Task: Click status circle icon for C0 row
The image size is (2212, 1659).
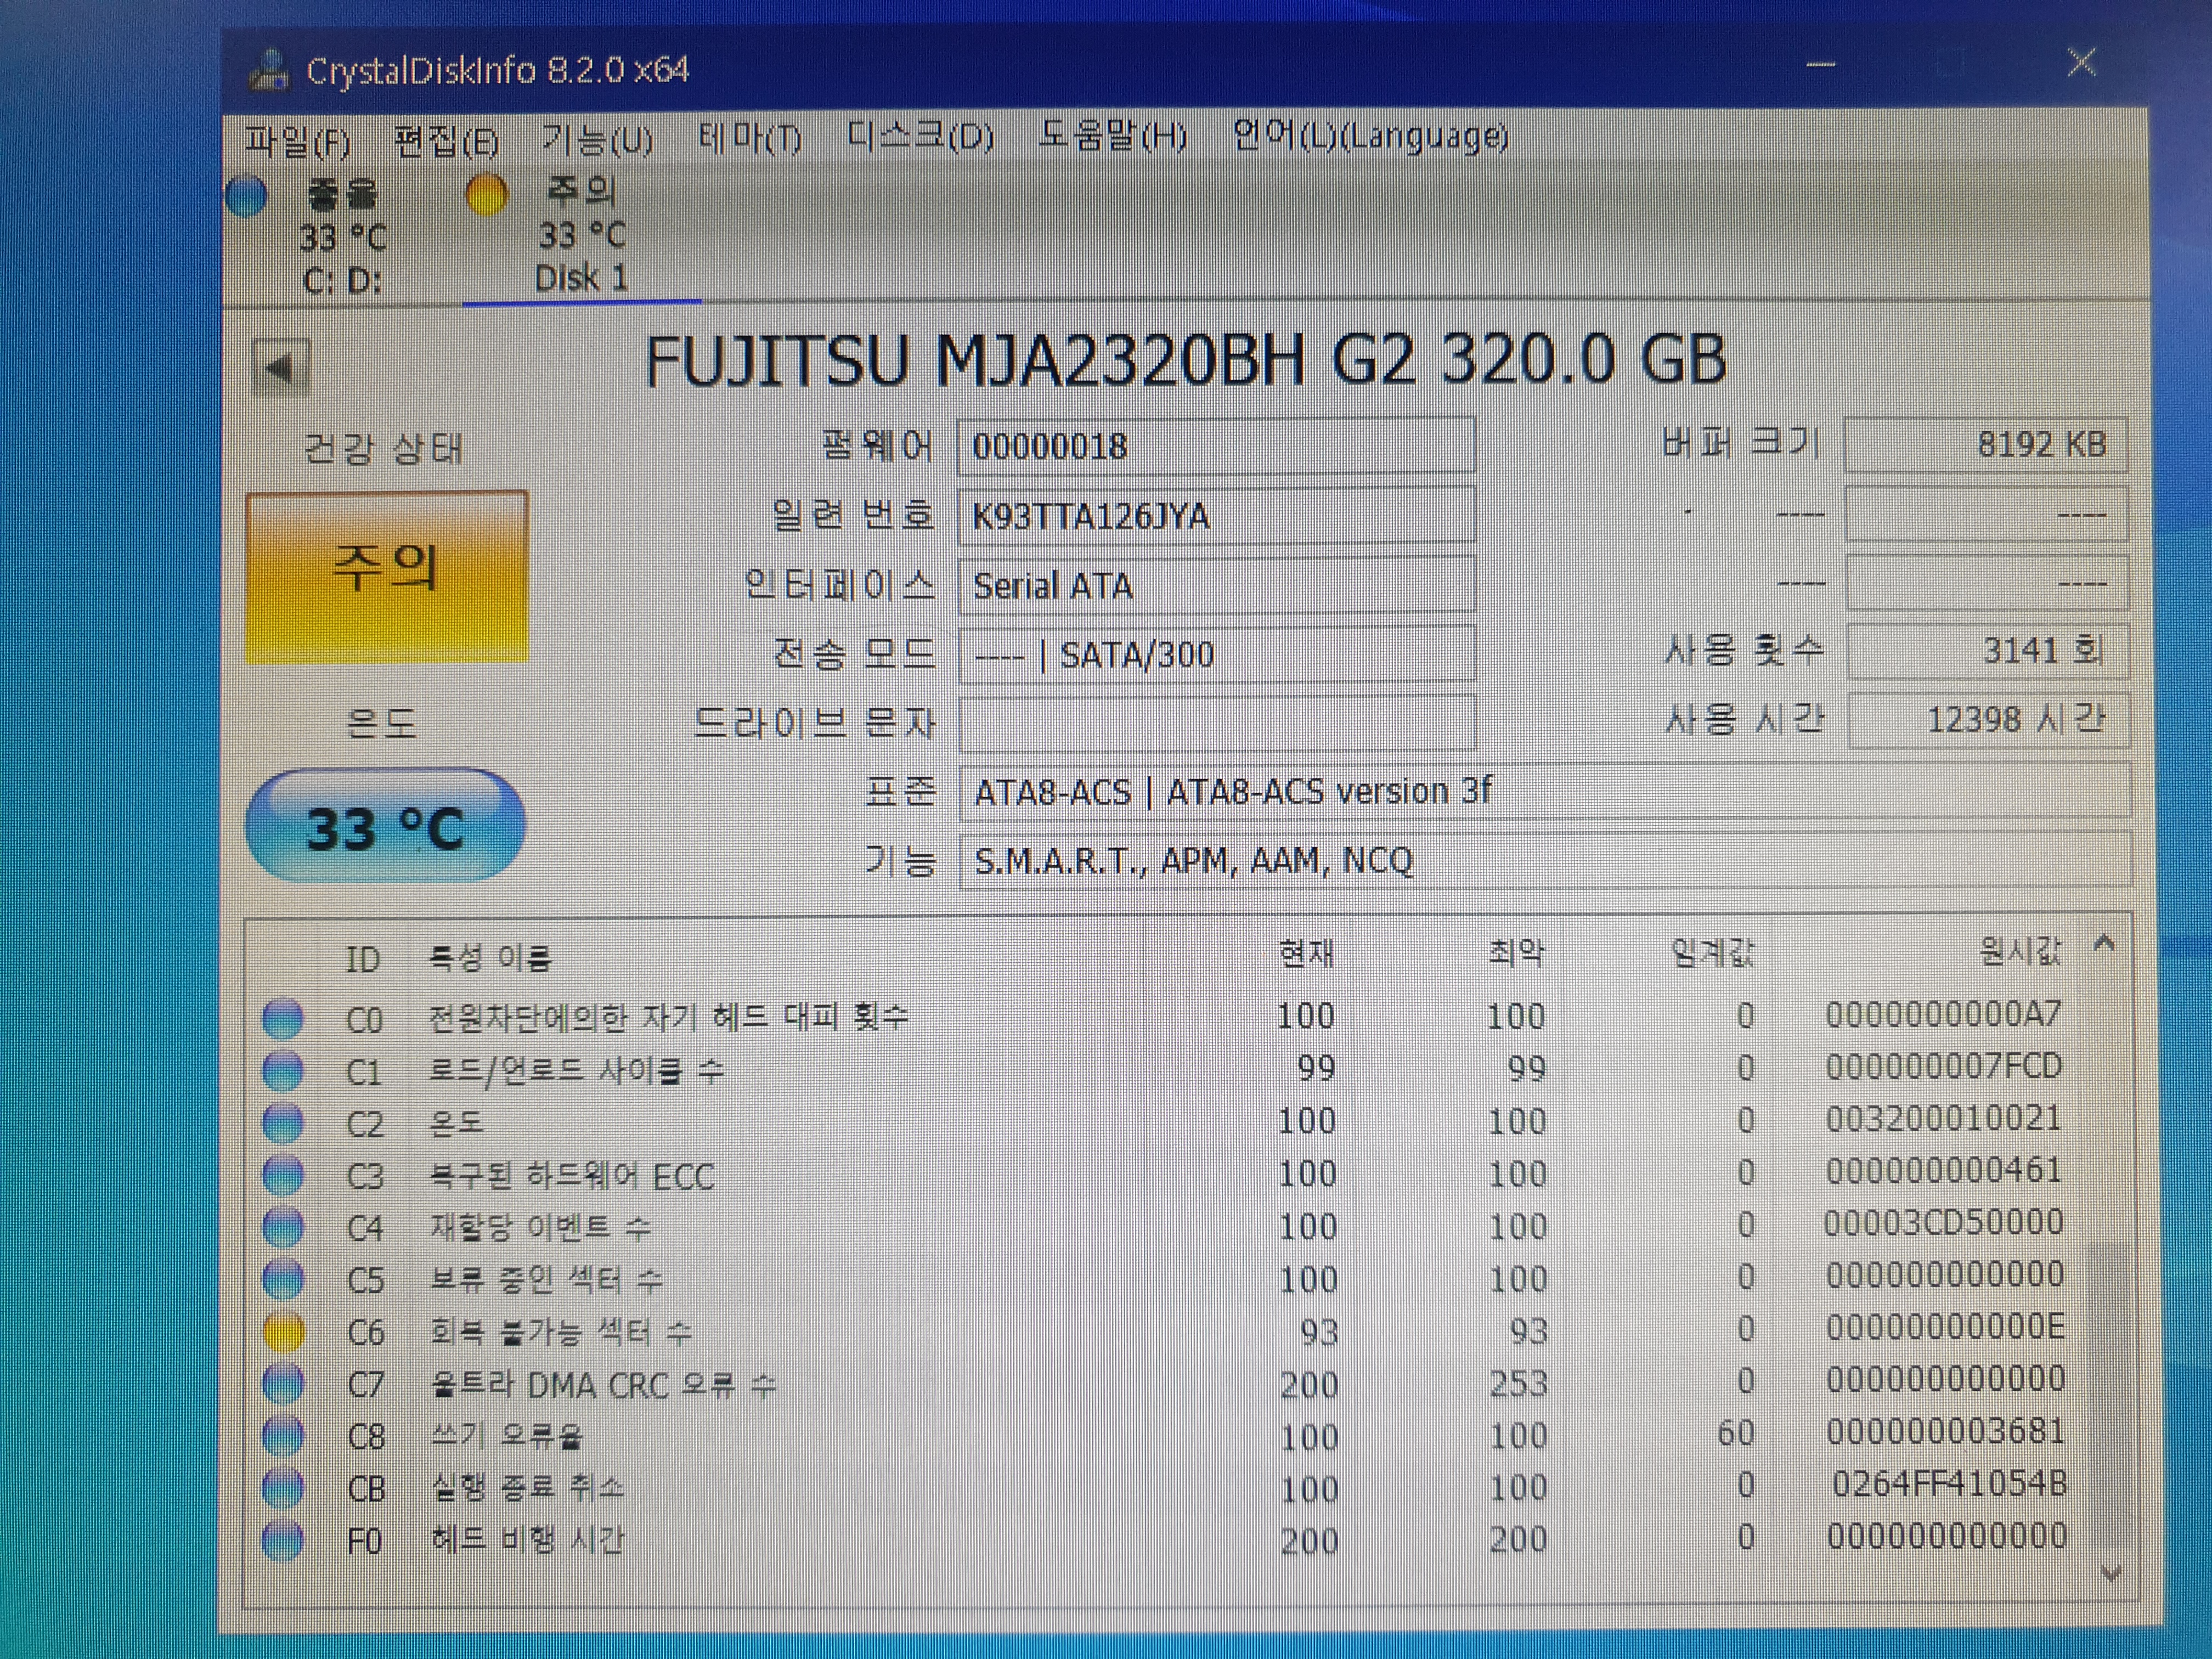Action: click(282, 1018)
